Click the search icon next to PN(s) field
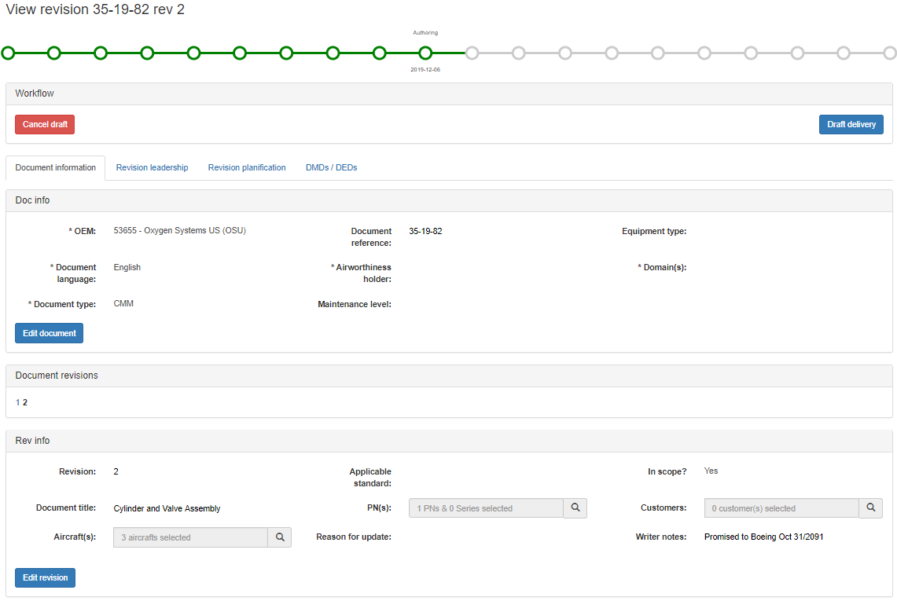The width and height of the screenshot is (897, 601). point(575,508)
